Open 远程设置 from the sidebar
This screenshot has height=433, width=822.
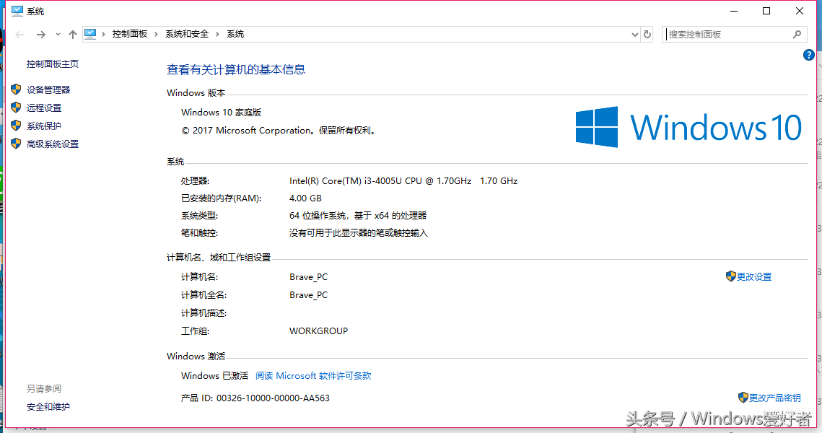click(x=44, y=108)
